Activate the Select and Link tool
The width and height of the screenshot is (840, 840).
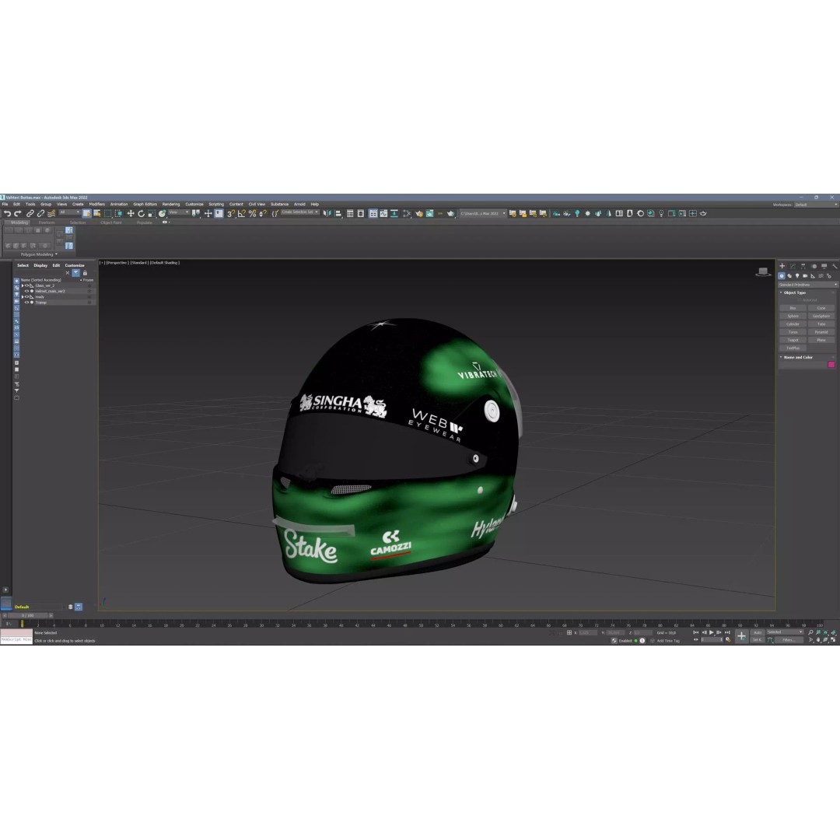[30, 213]
